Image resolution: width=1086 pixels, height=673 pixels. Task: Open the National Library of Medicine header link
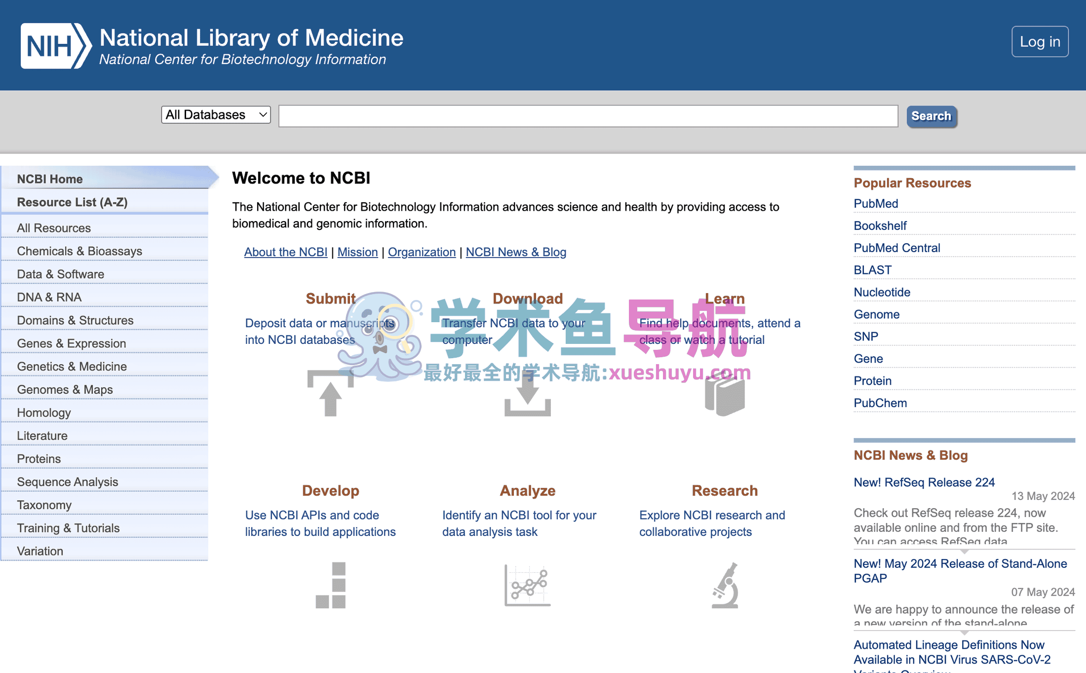(x=251, y=38)
